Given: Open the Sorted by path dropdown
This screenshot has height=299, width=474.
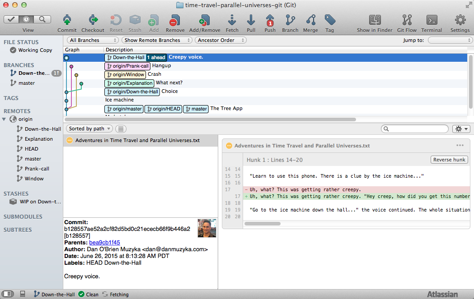Looking at the screenshot, I should click(x=89, y=129).
